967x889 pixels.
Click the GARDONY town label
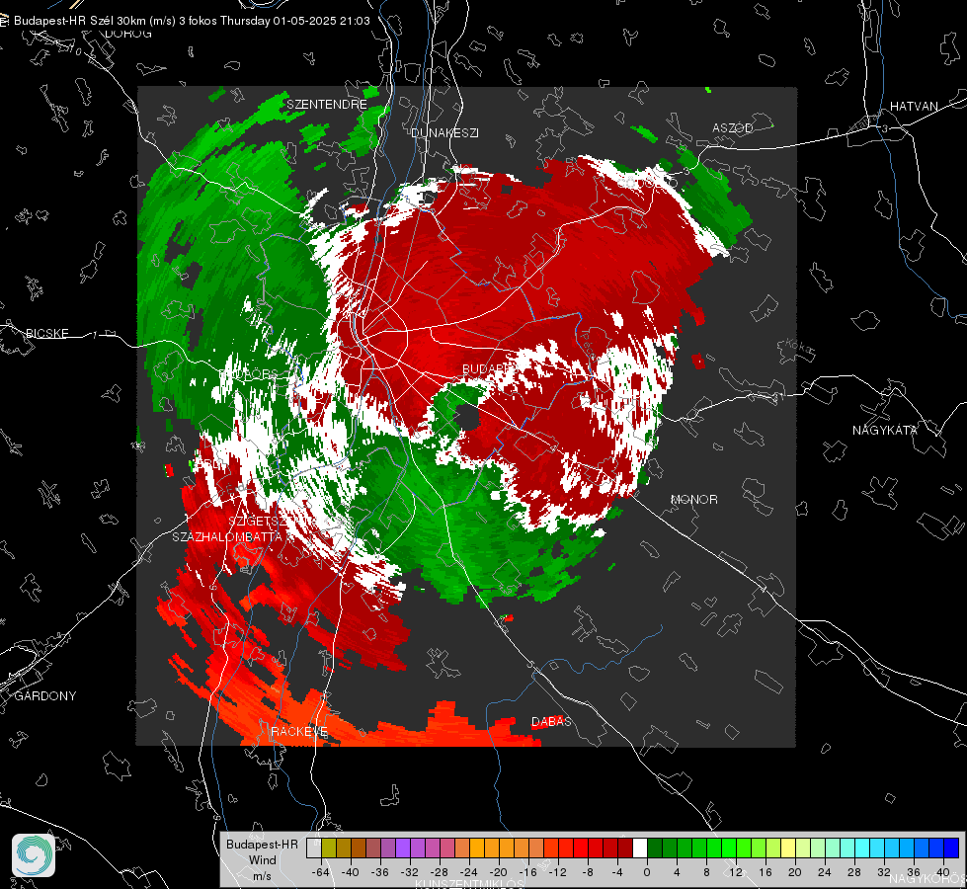pos(45,696)
